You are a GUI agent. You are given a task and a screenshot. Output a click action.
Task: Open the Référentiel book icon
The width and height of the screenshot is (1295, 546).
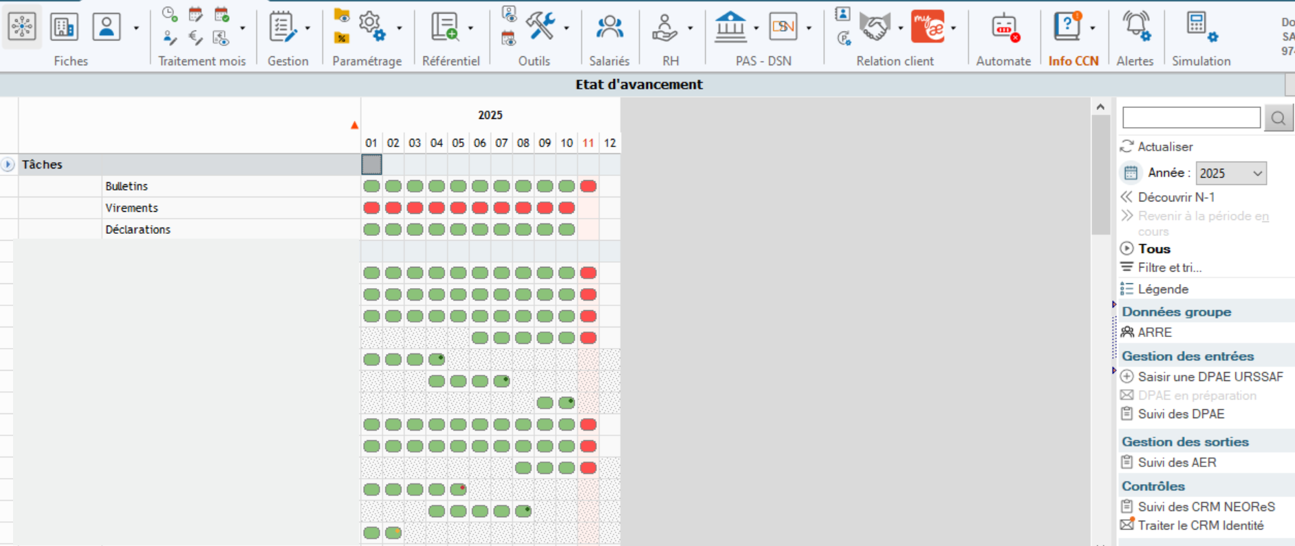click(445, 27)
